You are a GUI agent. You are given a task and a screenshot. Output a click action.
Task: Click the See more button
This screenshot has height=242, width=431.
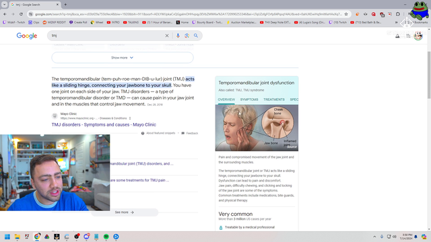point(124,212)
